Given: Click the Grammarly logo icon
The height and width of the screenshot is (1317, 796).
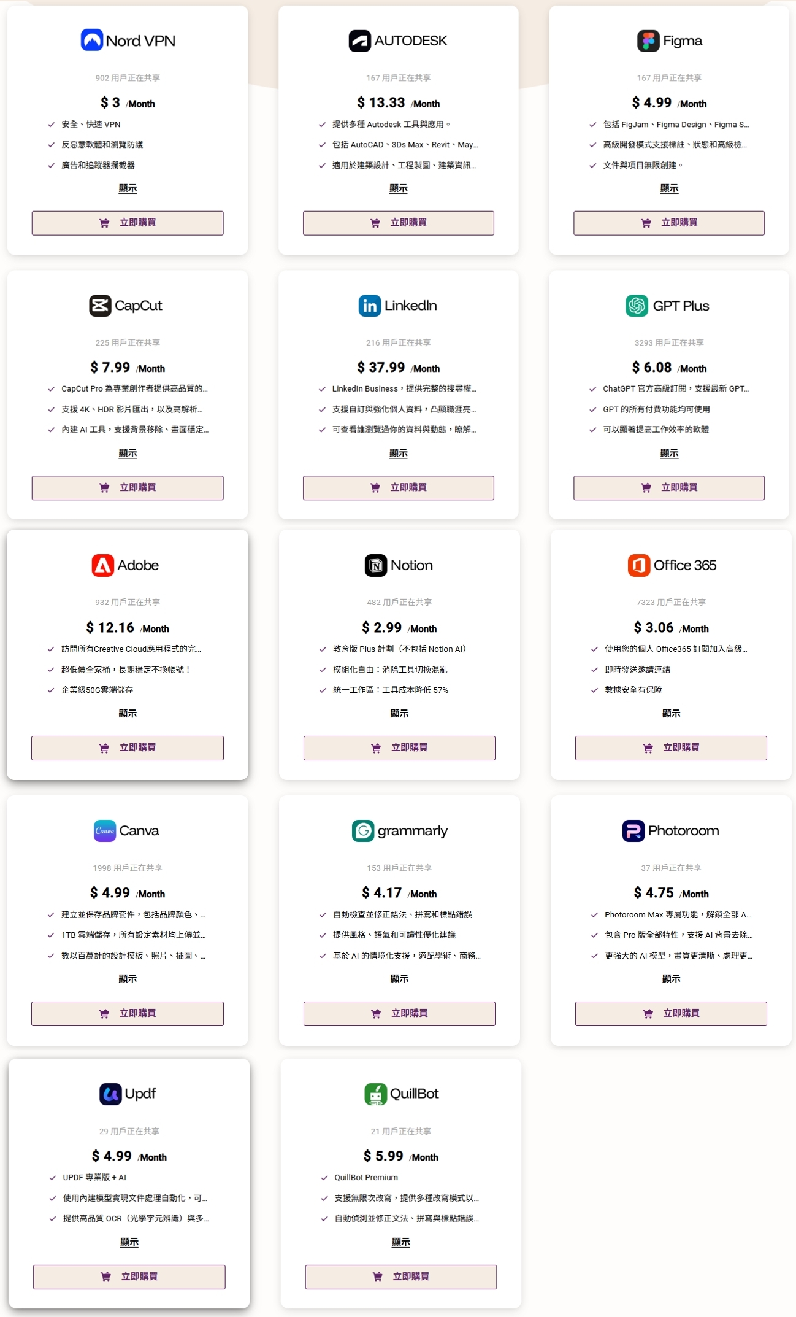Looking at the screenshot, I should point(363,831).
